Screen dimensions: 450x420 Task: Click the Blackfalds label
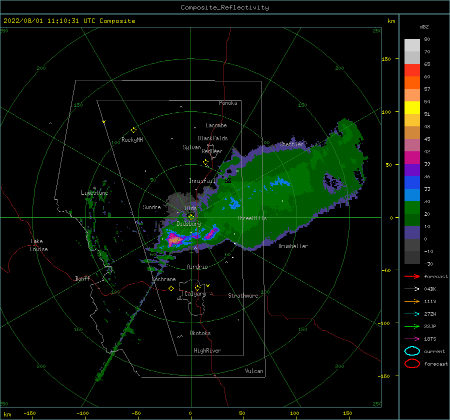212,138
